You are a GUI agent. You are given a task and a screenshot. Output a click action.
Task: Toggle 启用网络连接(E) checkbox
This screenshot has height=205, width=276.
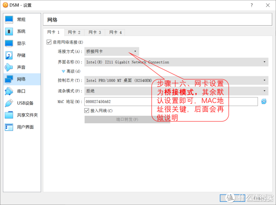click(x=49, y=42)
